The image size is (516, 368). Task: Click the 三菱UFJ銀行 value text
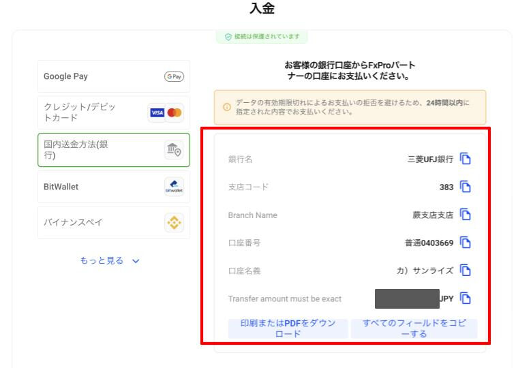[430, 159]
